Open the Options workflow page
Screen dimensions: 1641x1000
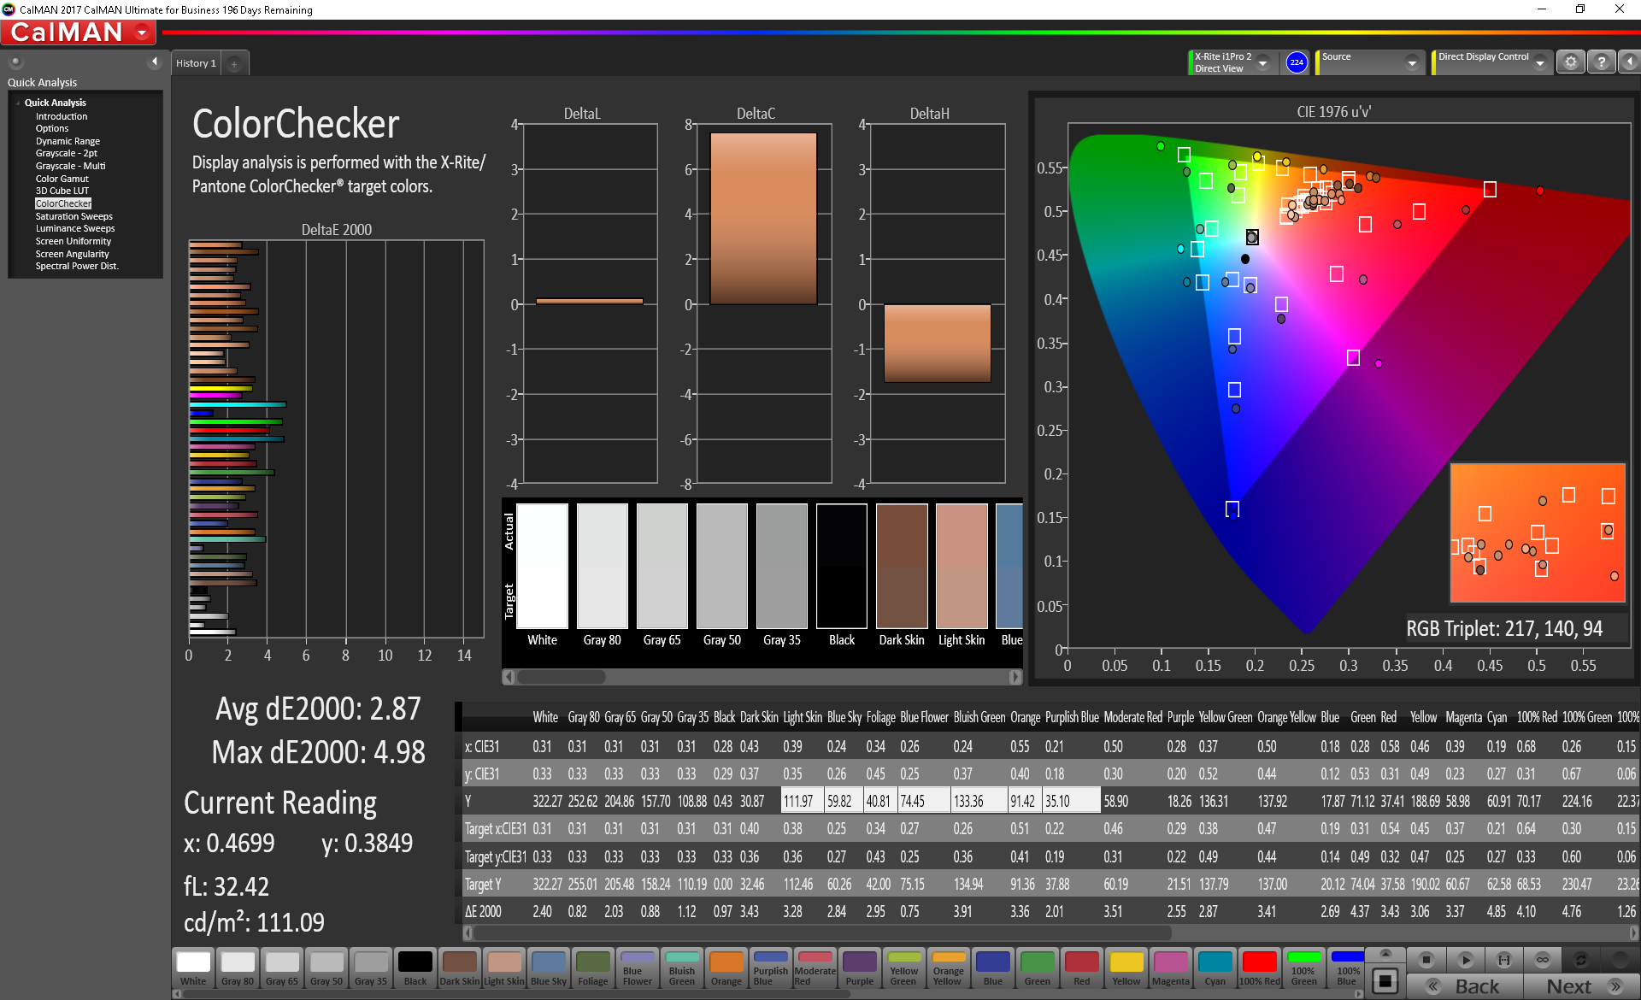[x=52, y=128]
